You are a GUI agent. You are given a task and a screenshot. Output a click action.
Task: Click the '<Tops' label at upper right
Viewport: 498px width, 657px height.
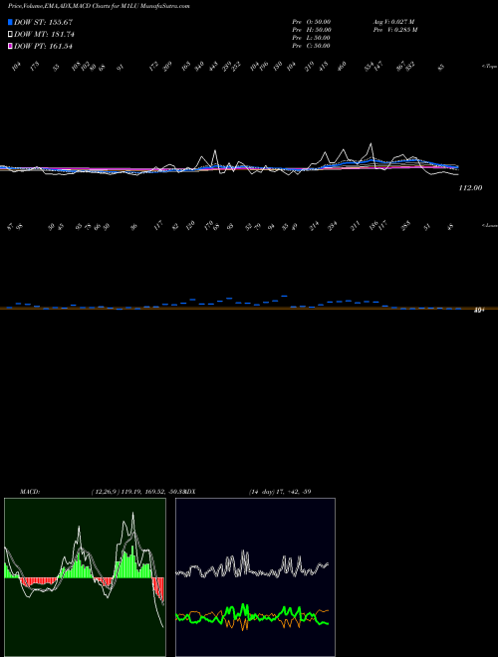(489, 66)
